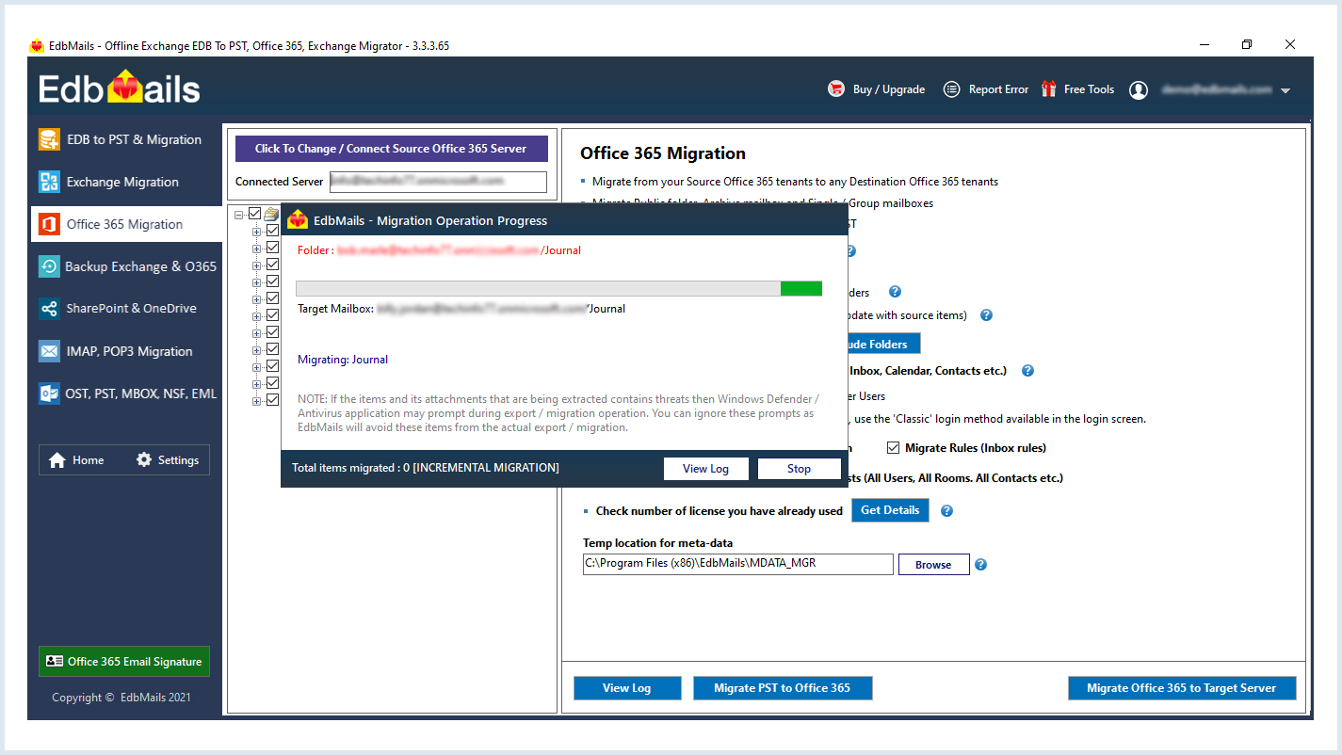This screenshot has height=755, width=1342.
Task: Open help icon after 'Inbox, Calendar, Contacts etc.)'
Action: pyautogui.click(x=1027, y=371)
